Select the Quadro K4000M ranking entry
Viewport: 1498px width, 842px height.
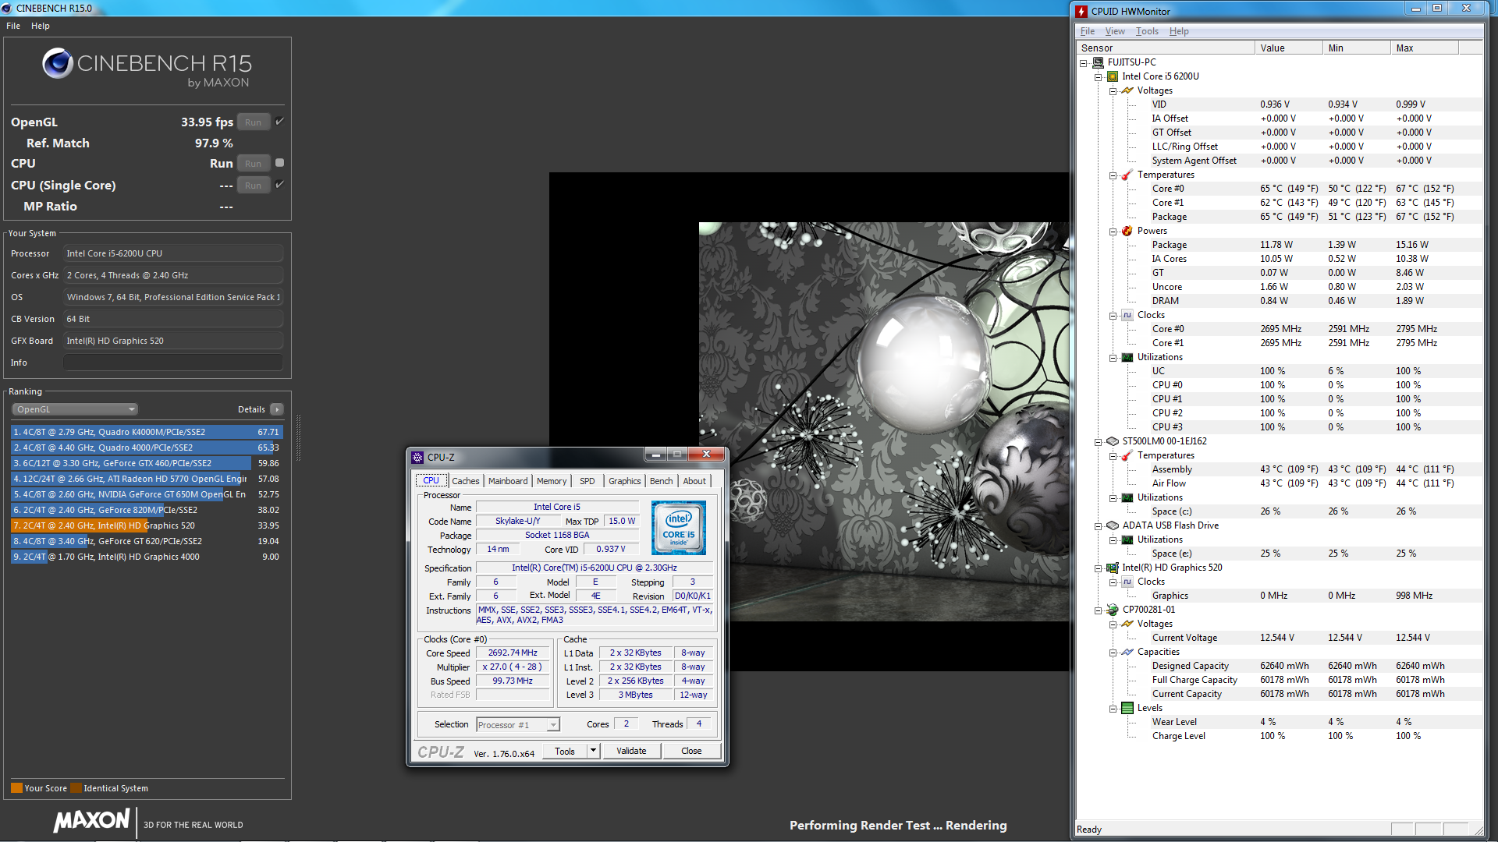[x=147, y=432]
